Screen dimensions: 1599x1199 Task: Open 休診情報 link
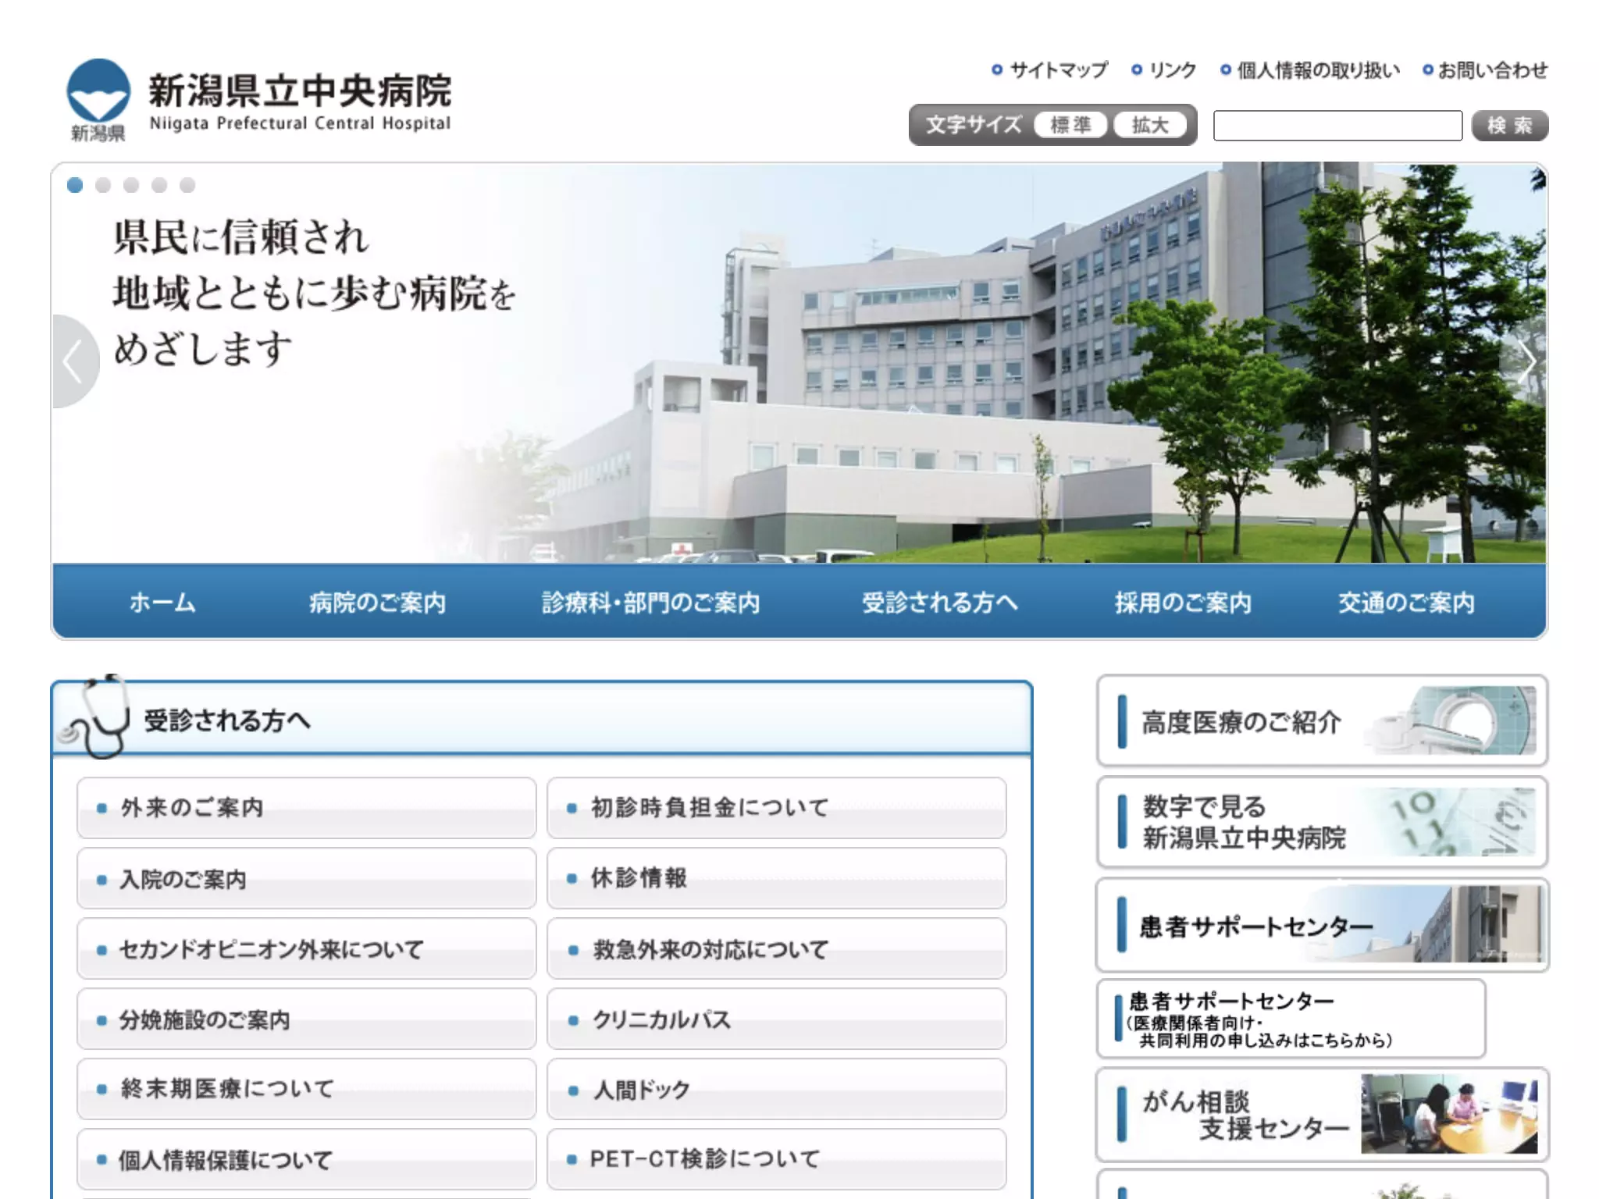pyautogui.click(x=777, y=878)
